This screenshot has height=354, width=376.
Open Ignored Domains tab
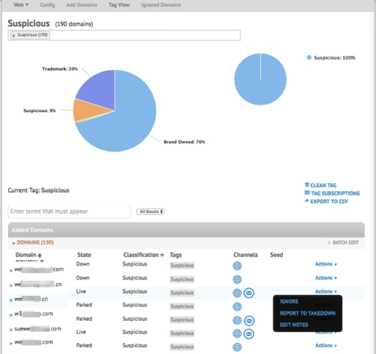[161, 5]
